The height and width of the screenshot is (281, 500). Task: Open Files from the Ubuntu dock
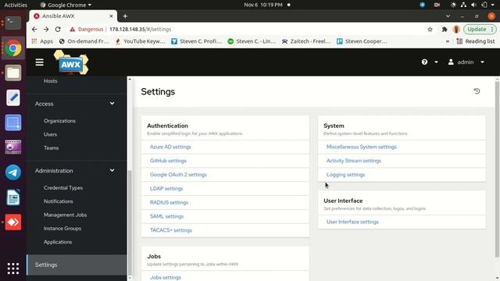pyautogui.click(x=13, y=73)
